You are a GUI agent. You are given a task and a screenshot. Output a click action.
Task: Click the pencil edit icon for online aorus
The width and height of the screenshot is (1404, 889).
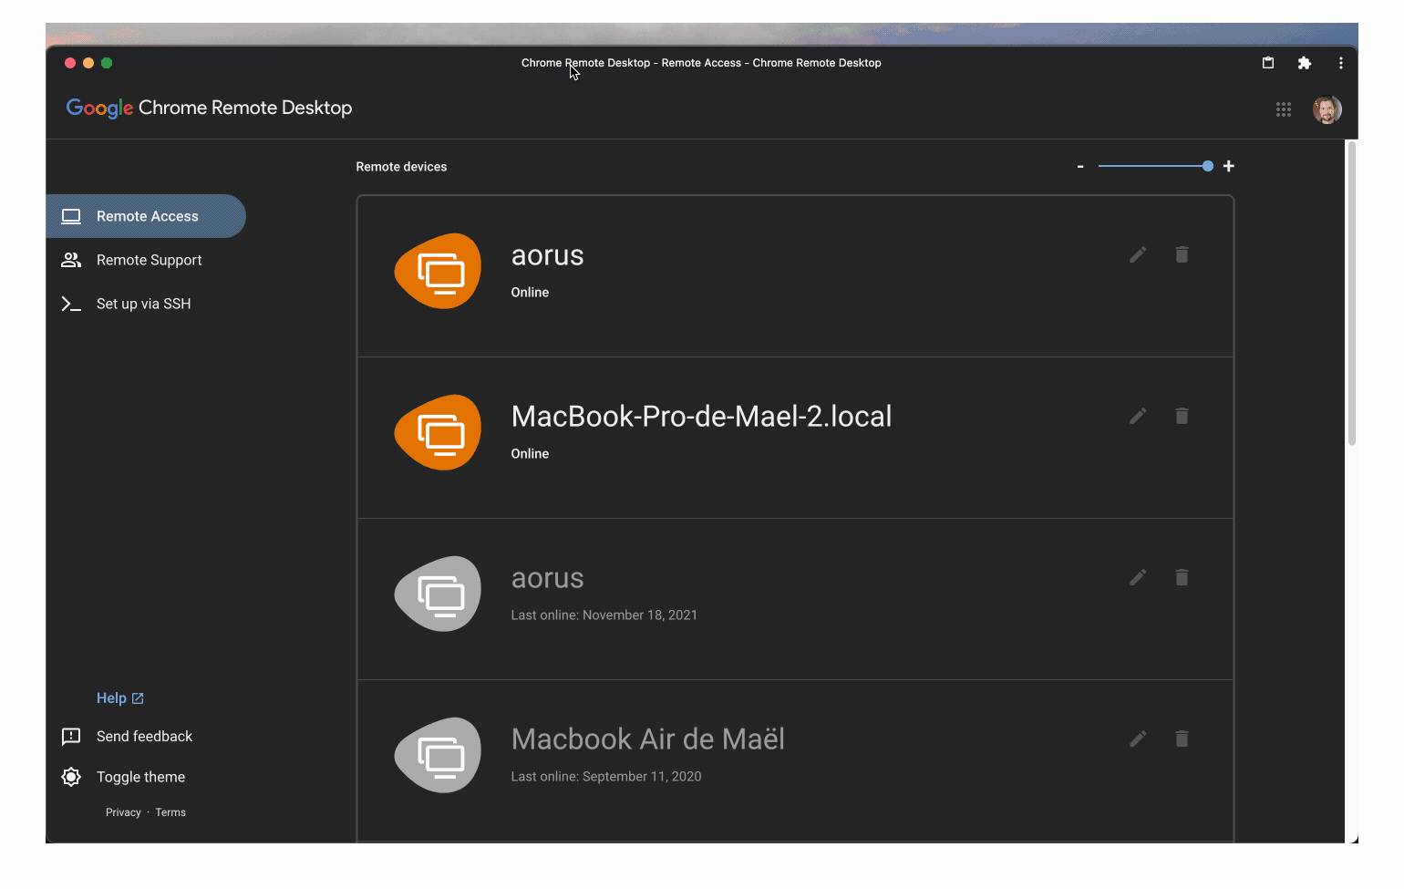[x=1138, y=255]
